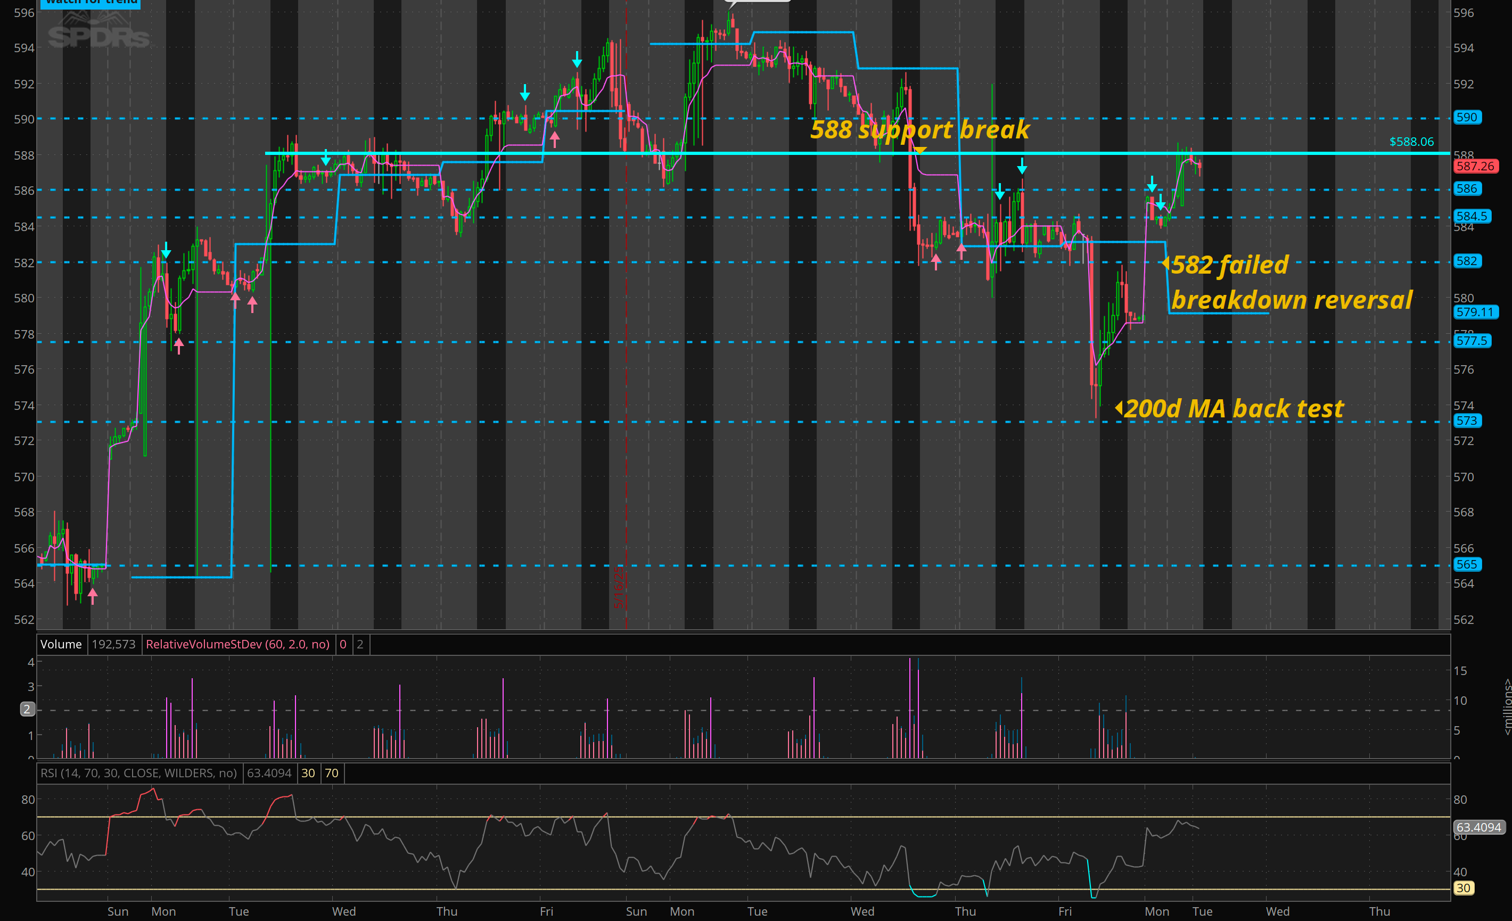Viewport: 1512px width, 921px height.
Task: Open the Volume study label
Action: [61, 644]
